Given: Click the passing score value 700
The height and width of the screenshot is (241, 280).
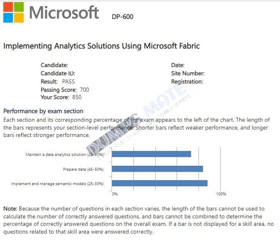Looking at the screenshot, I should (84, 90).
